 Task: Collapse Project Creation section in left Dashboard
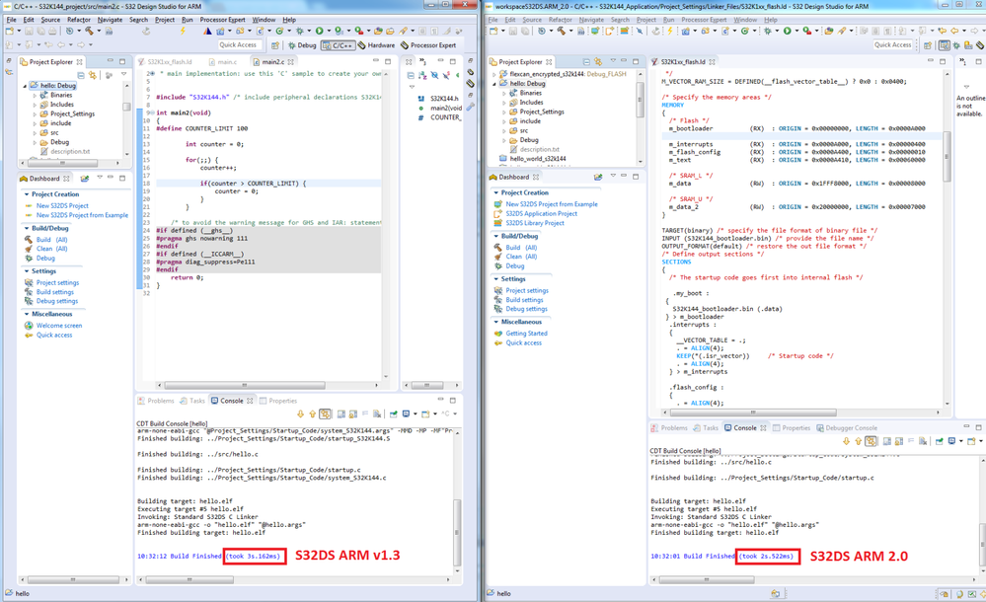27,194
